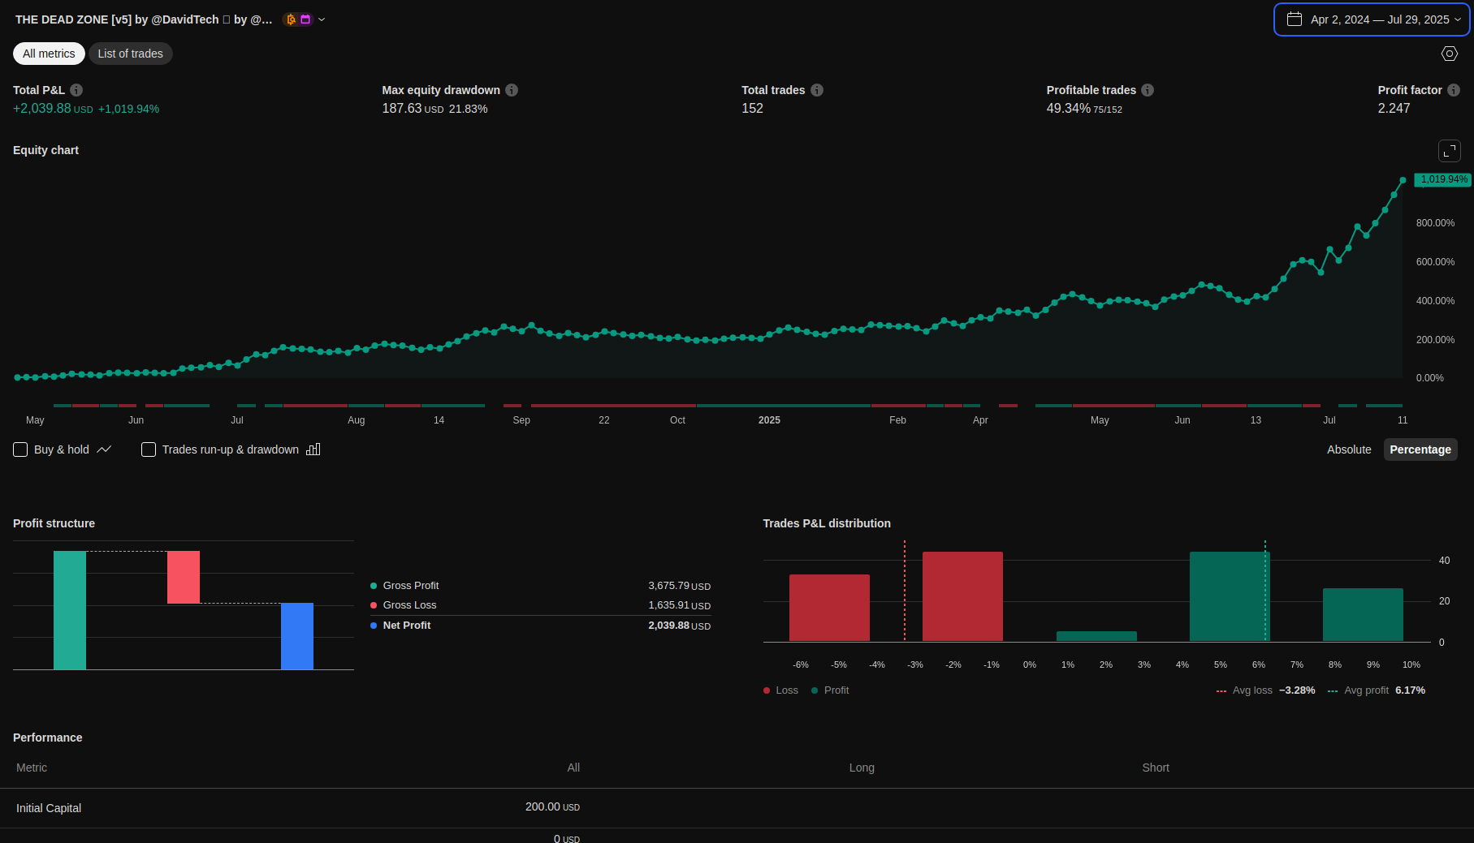Click the info icon beside Total trades
Viewport: 1474px width, 843px height.
(x=817, y=90)
